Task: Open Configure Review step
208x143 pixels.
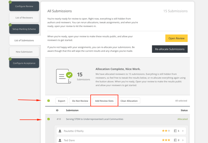Action: (x=24, y=6)
